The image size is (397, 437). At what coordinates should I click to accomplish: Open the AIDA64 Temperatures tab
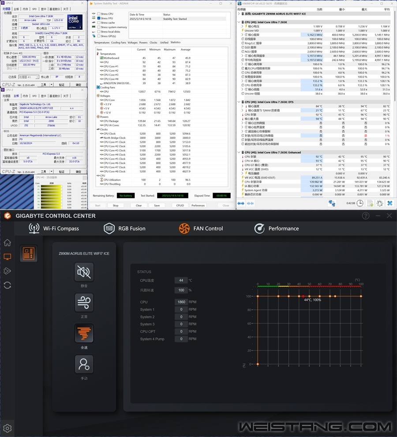[101, 43]
